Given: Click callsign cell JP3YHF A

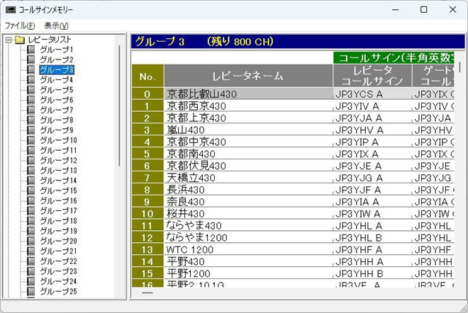Looking at the screenshot, I should [x=372, y=250].
